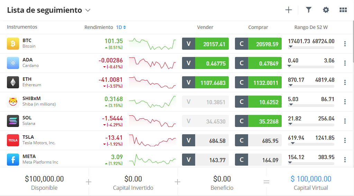354x196 pixels.
Task: Open the Ethereum instrument name
Action: (32, 85)
